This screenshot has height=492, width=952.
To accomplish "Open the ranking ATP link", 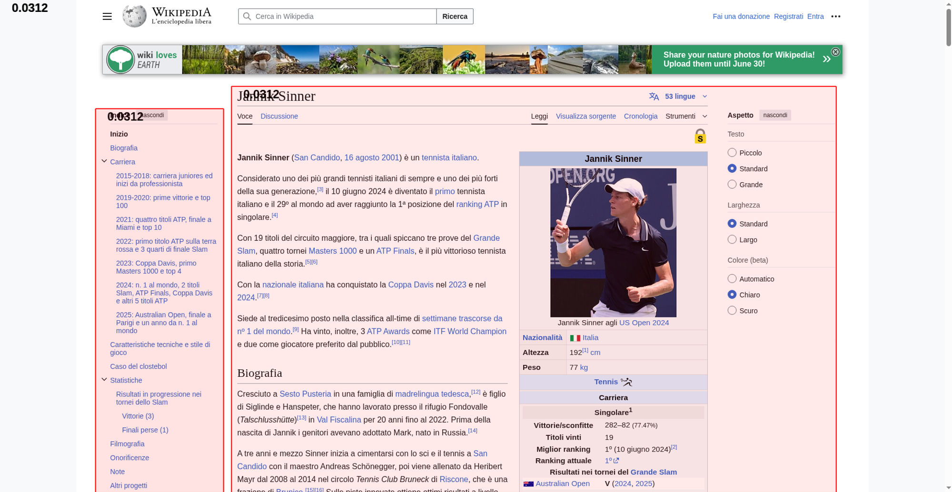I will tap(477, 204).
